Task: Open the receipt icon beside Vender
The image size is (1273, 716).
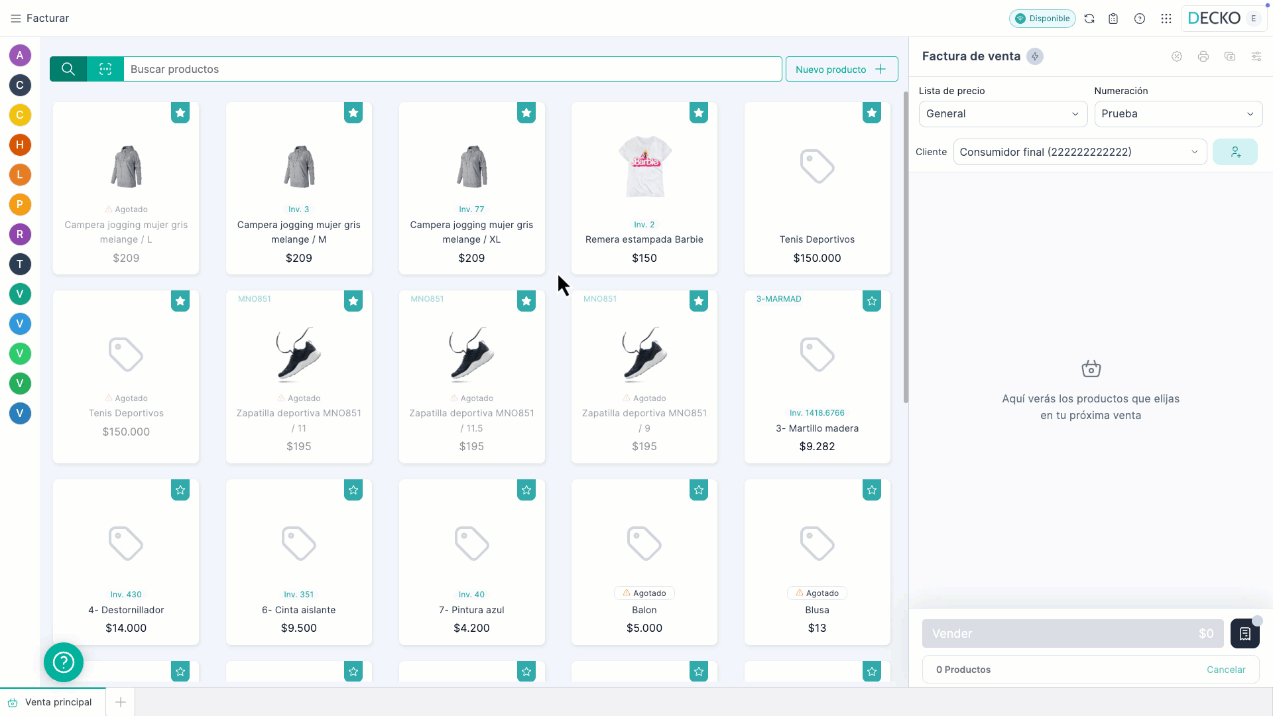Action: point(1245,634)
